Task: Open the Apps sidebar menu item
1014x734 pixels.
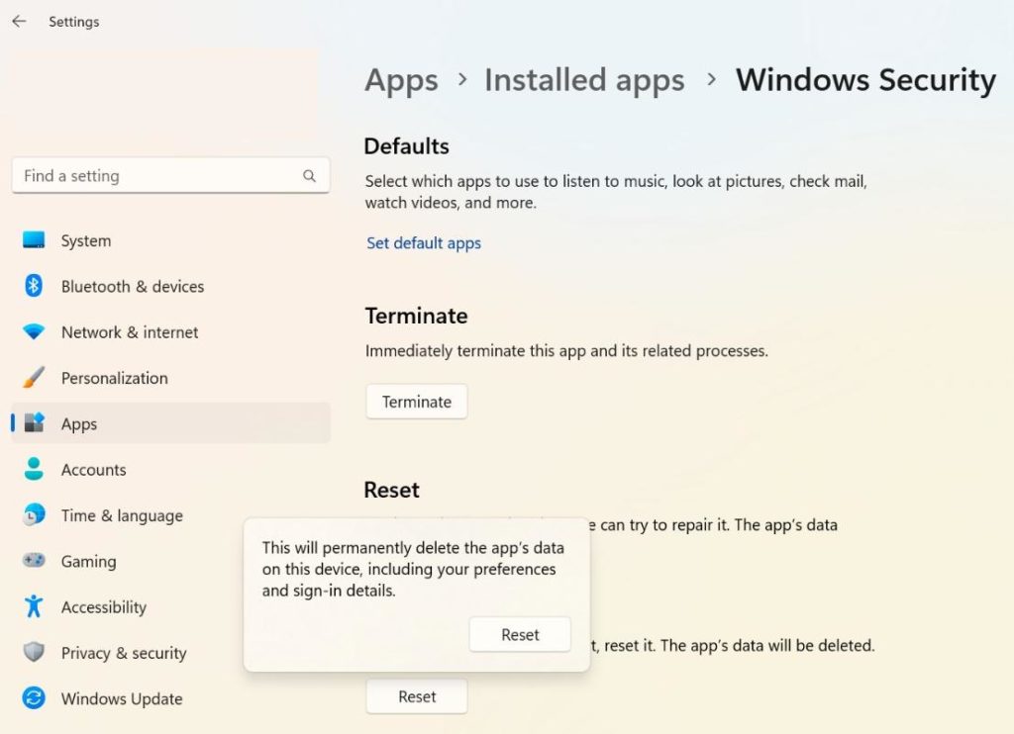Action: [79, 423]
